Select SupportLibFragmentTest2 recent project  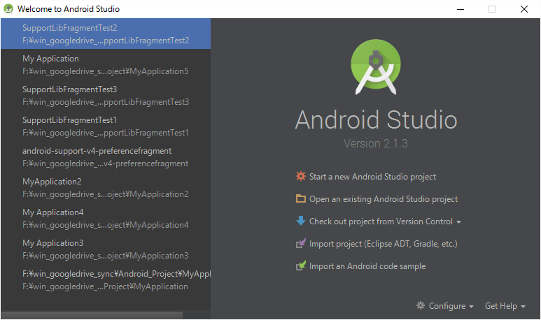pyautogui.click(x=105, y=34)
